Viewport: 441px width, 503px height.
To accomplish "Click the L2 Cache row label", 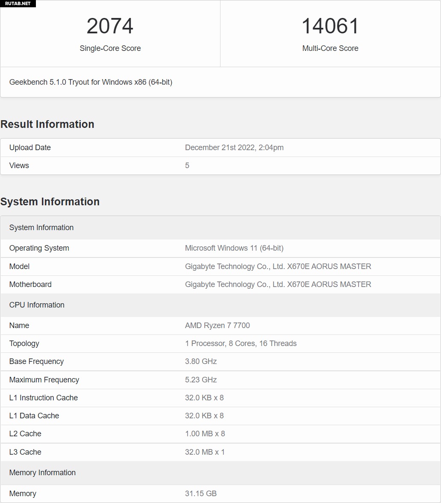I will [x=25, y=434].
